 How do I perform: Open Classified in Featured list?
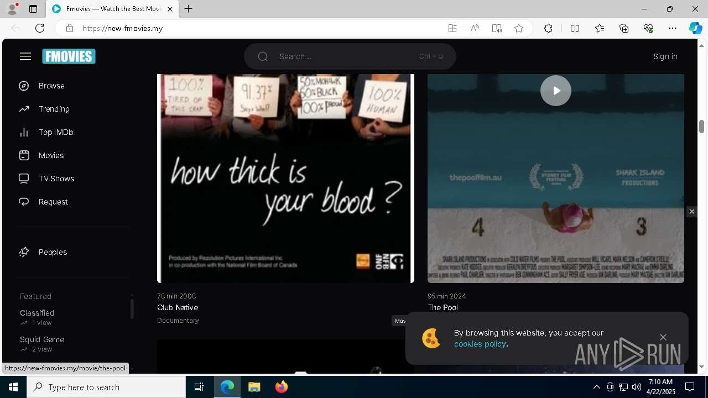pos(37,313)
